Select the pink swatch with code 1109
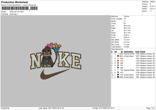Screen dimensions: 156x110 point(118,61)
